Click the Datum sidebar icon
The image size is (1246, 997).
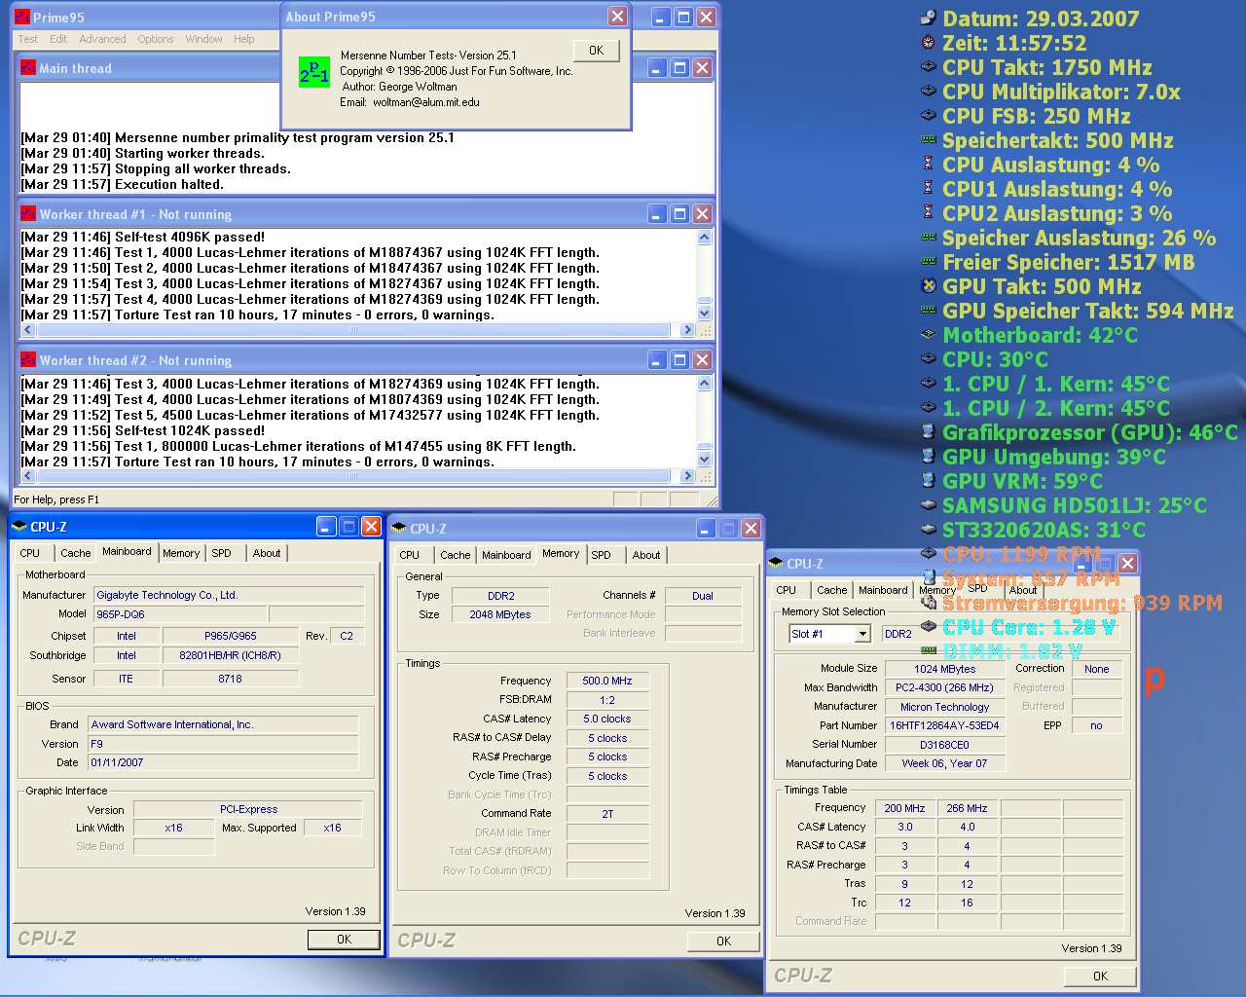point(928,18)
